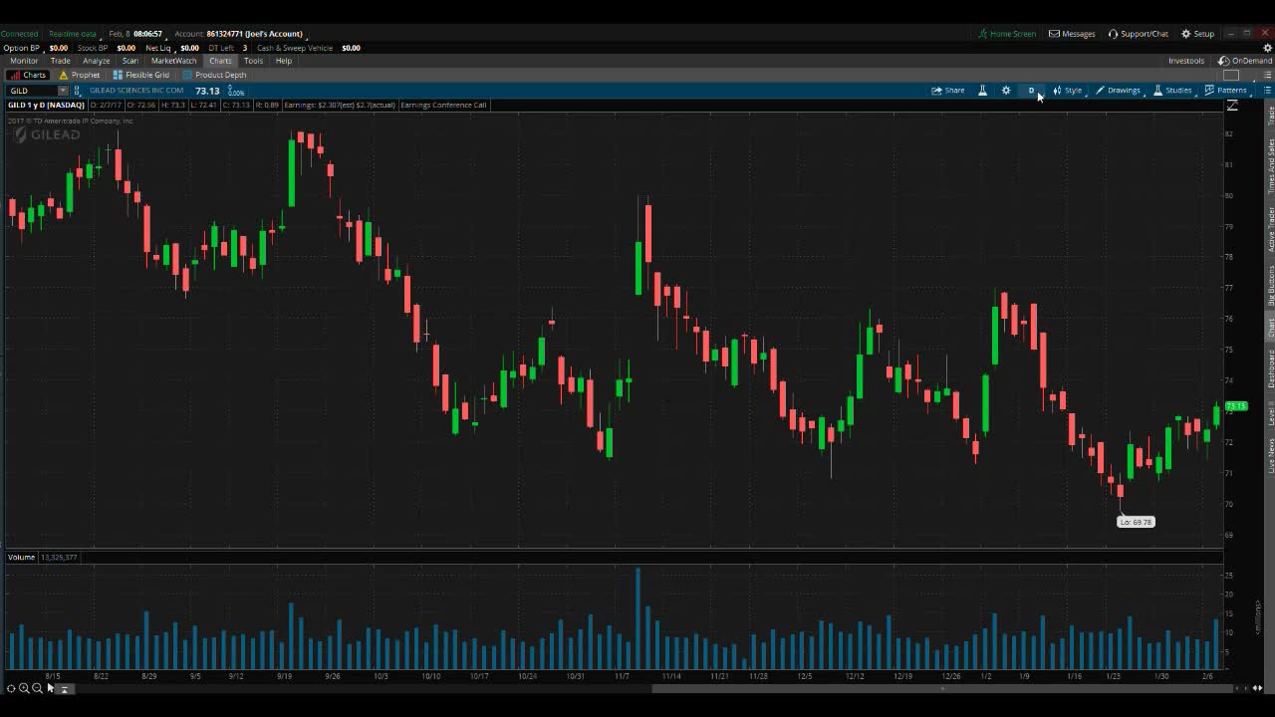This screenshot has width=1275, height=717.
Task: Switch to the Monitor tab
Action: 24,61
